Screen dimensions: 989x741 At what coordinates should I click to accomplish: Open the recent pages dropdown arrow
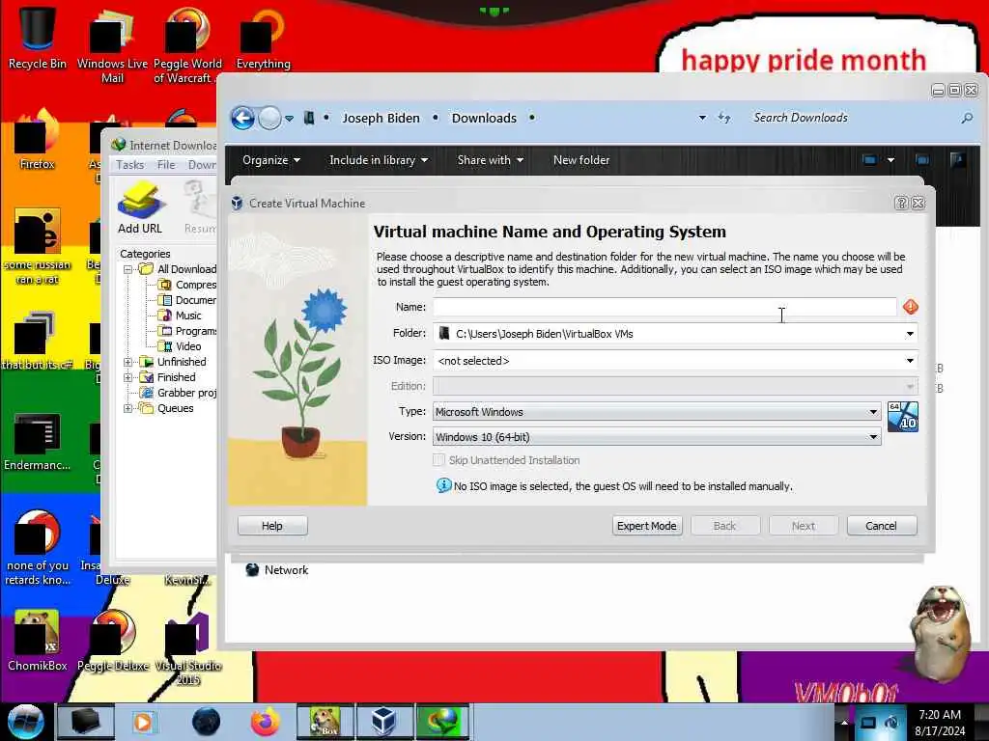tap(289, 119)
